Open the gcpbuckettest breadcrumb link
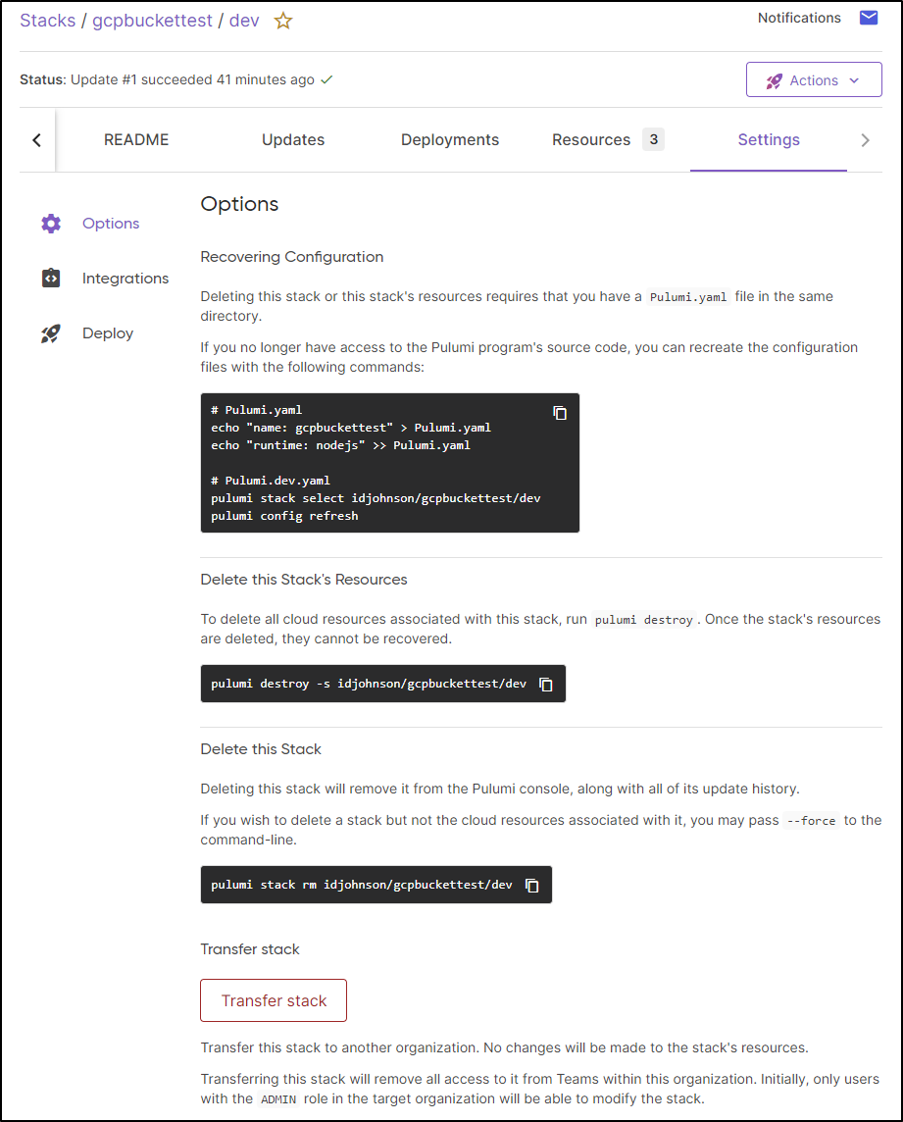Viewport: 903px width, 1122px height. 152,21
